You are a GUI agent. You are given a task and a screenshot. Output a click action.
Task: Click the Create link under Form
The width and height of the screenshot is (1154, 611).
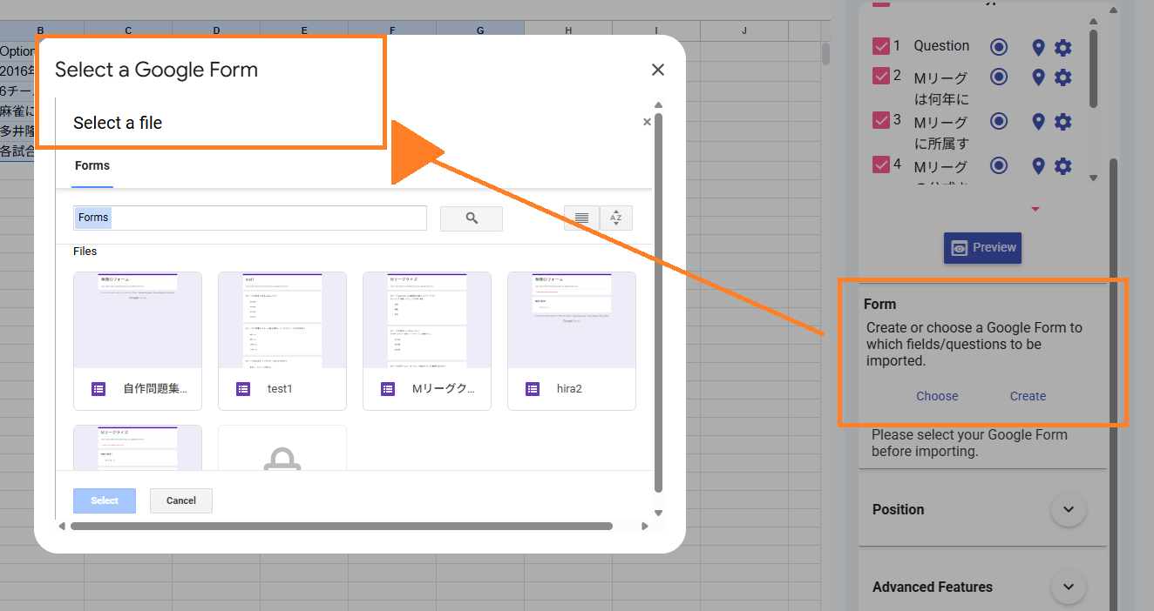pyautogui.click(x=1028, y=396)
